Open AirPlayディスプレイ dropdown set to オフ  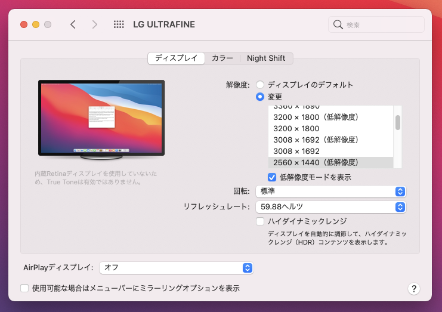(x=176, y=268)
